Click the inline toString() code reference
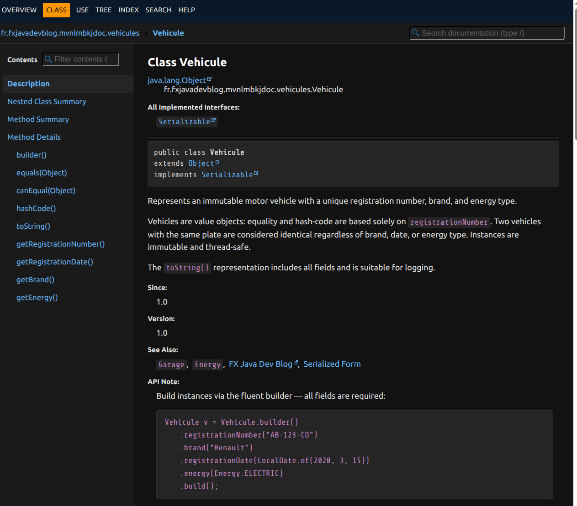Image resolution: width=577 pixels, height=506 pixels. coord(187,268)
